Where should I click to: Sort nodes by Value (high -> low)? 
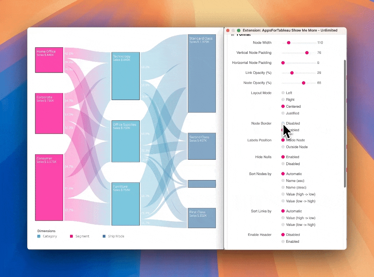[283, 194]
